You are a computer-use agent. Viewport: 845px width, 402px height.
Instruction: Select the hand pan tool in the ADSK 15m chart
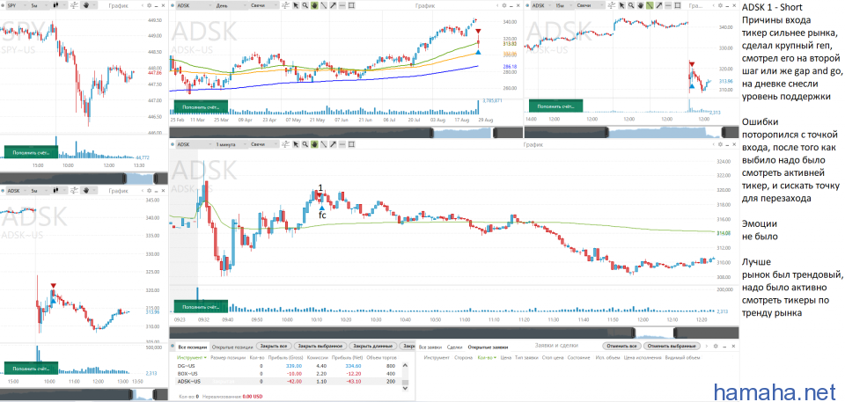click(x=640, y=5)
